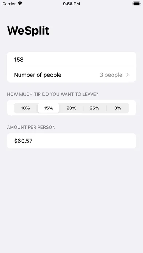Screen dimensions: 143x253
Task: Select the 15% tip segment
Action: [49, 108]
